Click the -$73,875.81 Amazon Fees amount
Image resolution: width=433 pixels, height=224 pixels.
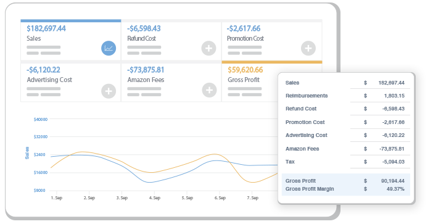pos(146,70)
